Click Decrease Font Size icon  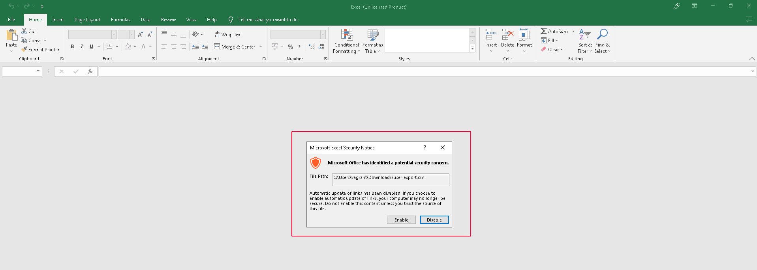tap(150, 35)
